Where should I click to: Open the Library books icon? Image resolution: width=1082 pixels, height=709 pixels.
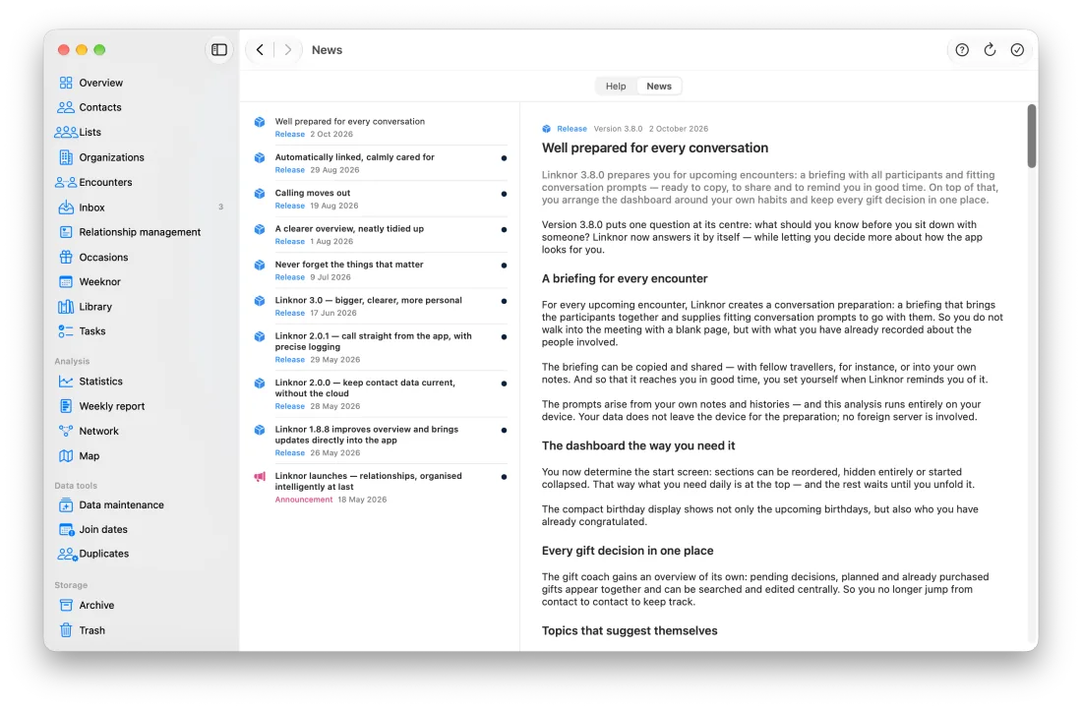66,307
